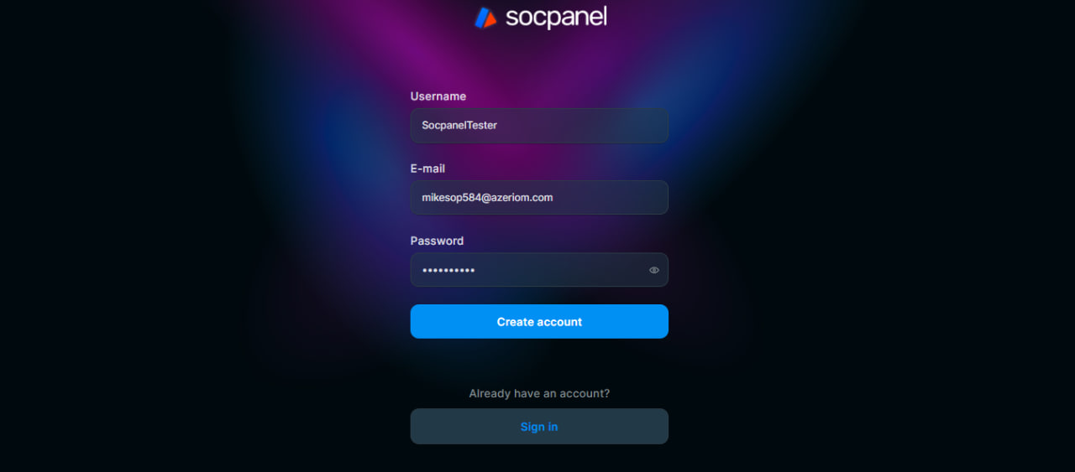
Task: Go to Sign in
Action: tap(539, 427)
